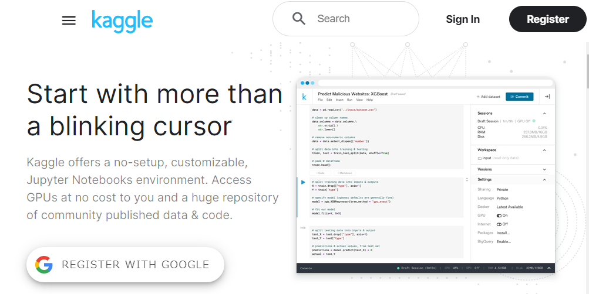Click into the Search input field
589x294 pixels.
[x=358, y=19]
